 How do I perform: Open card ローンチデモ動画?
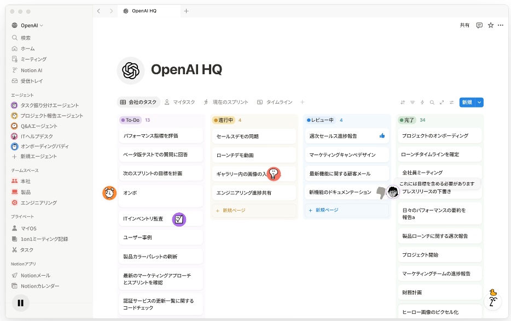point(254,155)
